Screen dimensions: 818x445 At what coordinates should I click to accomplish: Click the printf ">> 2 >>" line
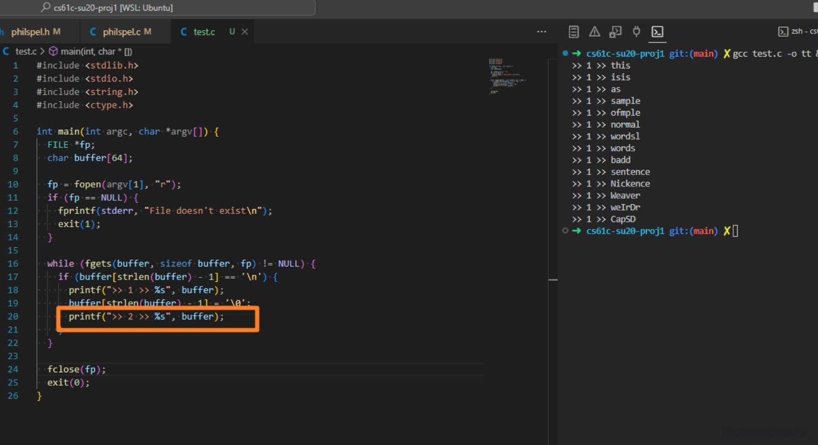pos(146,316)
